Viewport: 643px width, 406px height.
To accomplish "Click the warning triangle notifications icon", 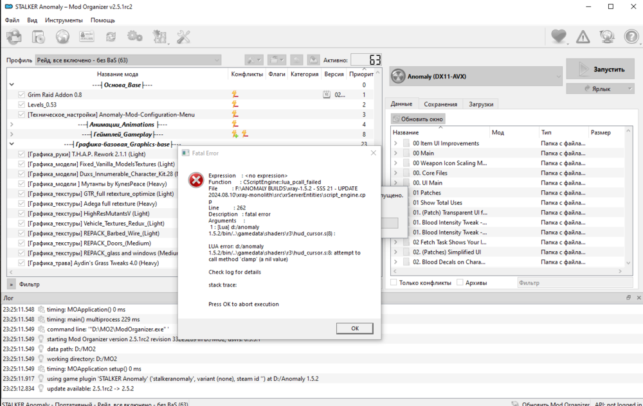I will pyautogui.click(x=583, y=37).
